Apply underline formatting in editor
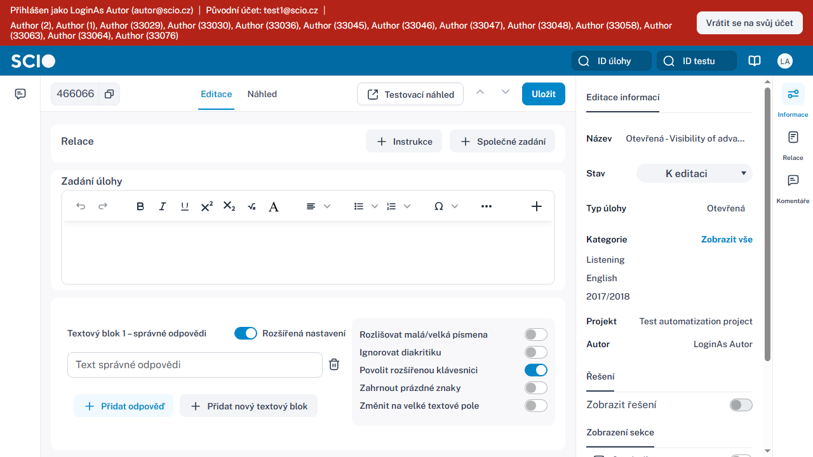This screenshot has height=457, width=813. (x=185, y=206)
